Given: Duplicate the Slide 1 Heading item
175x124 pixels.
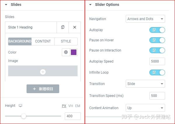Looking at the screenshot, I should (x=63, y=27).
